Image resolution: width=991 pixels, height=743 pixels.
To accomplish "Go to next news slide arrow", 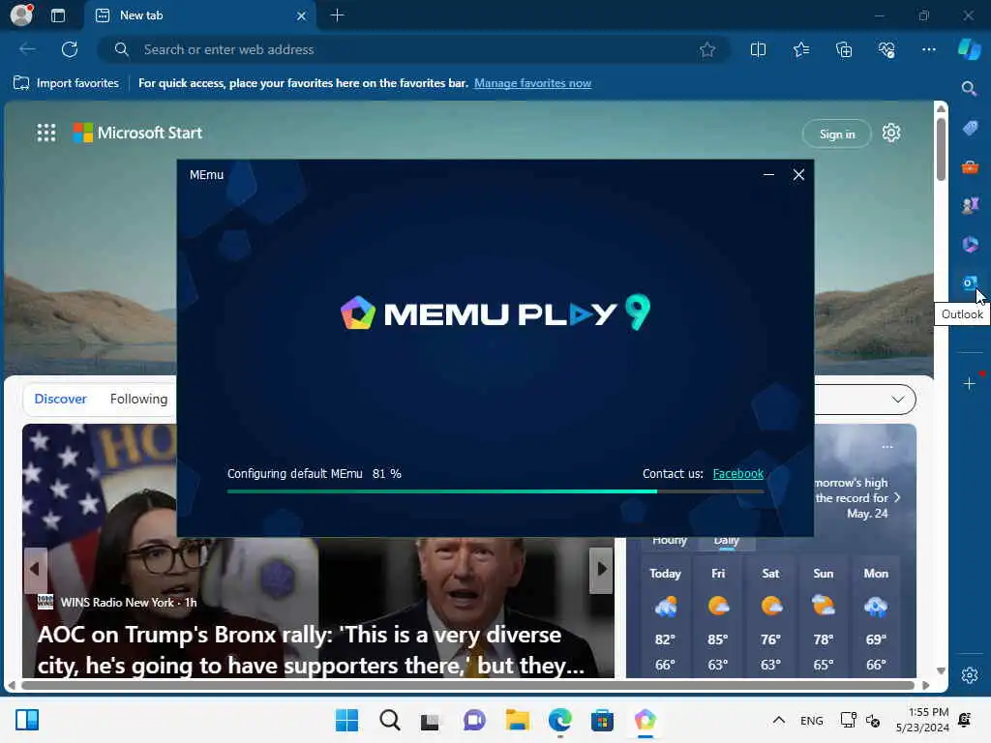I will [601, 569].
